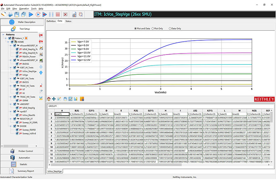Click the Save project disk icon
The width and height of the screenshot is (276, 182).
pos(17,14)
